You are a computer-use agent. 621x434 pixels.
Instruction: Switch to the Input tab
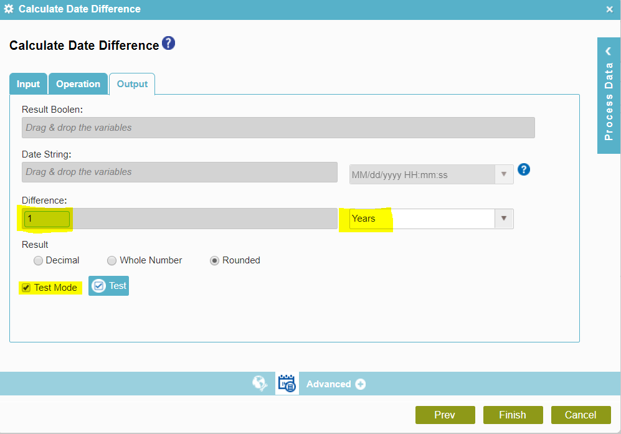click(28, 84)
